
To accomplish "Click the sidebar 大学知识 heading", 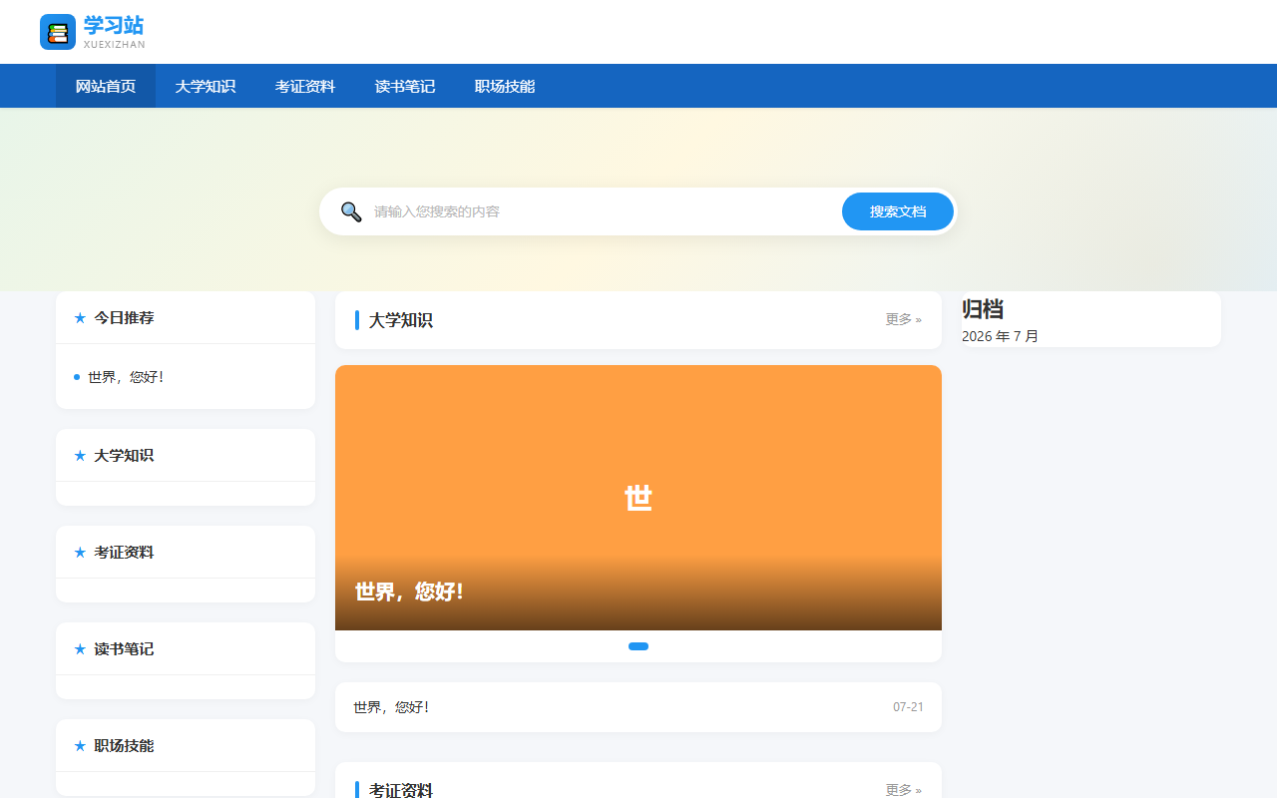I will (124, 456).
